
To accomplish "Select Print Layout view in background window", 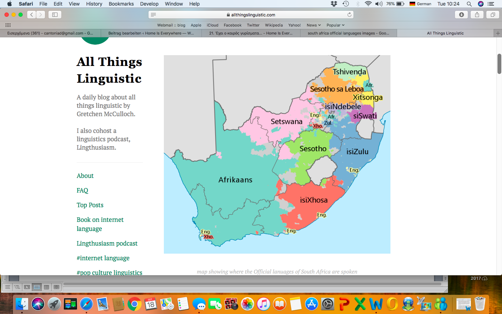I will (x=37, y=287).
